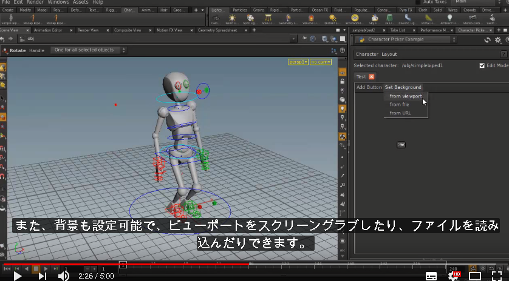Open the left shelf set arrow menu
Image resolution: width=509 pixels, height=281 pixels.
[203, 10]
